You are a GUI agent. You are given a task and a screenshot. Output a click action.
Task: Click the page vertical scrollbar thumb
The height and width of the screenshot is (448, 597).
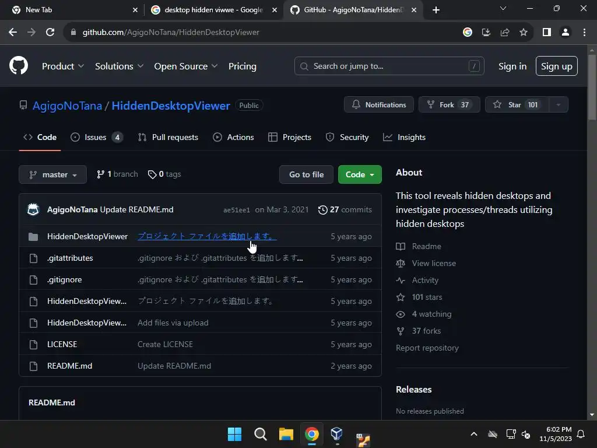[x=592, y=87]
